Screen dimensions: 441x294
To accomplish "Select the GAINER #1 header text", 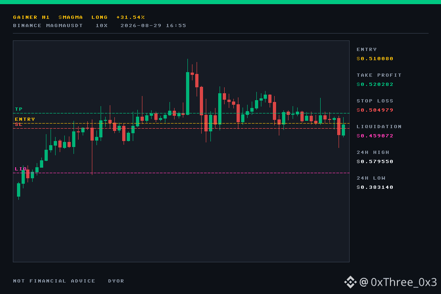I will [31, 17].
